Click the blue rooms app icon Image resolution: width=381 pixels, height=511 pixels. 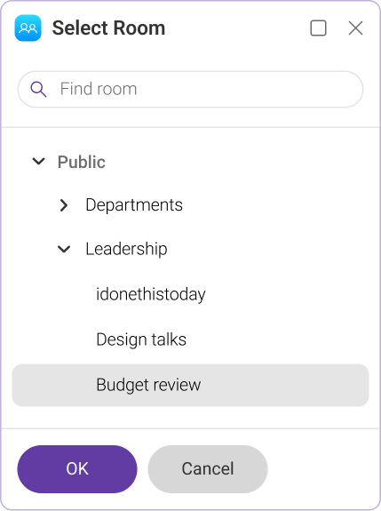pos(28,28)
